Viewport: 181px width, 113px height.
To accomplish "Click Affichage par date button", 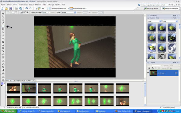I will [77, 8].
